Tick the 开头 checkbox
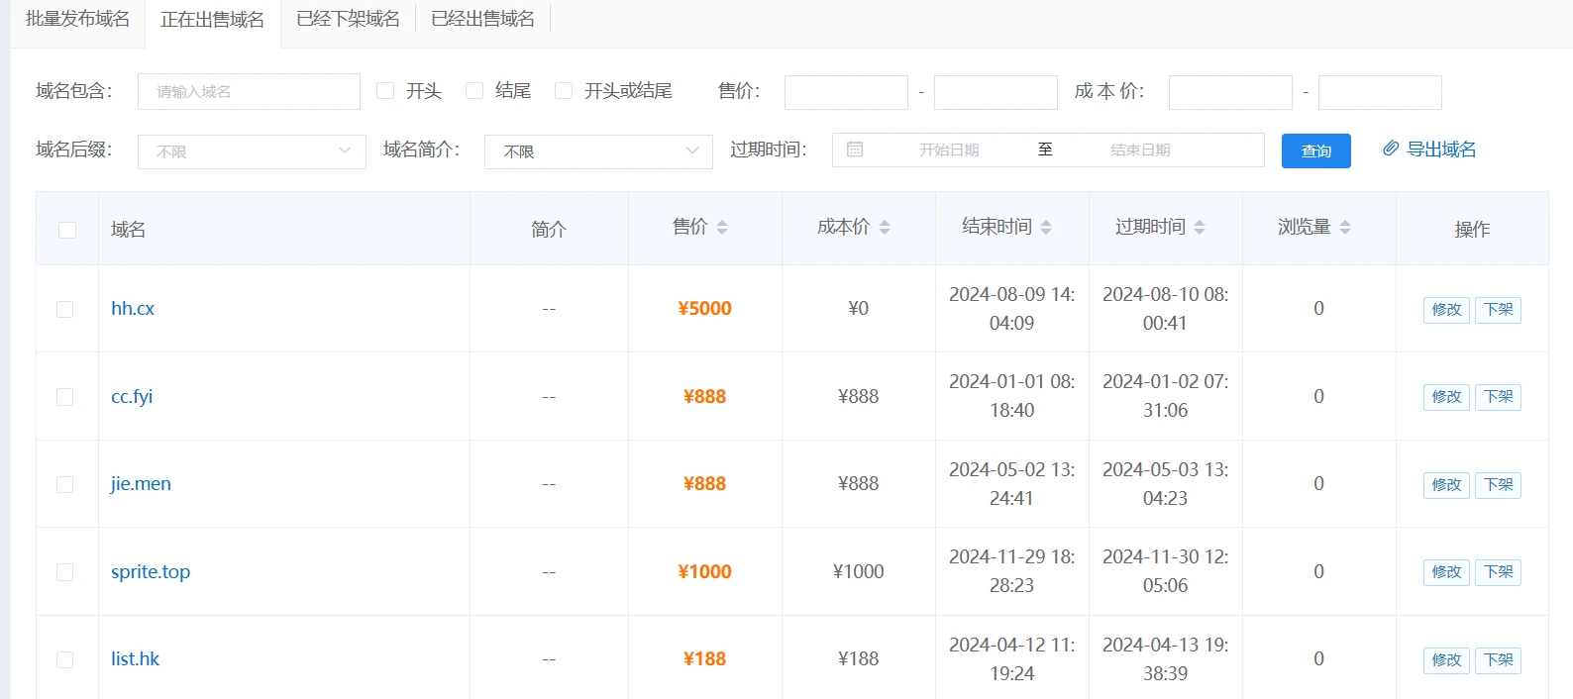 385,91
